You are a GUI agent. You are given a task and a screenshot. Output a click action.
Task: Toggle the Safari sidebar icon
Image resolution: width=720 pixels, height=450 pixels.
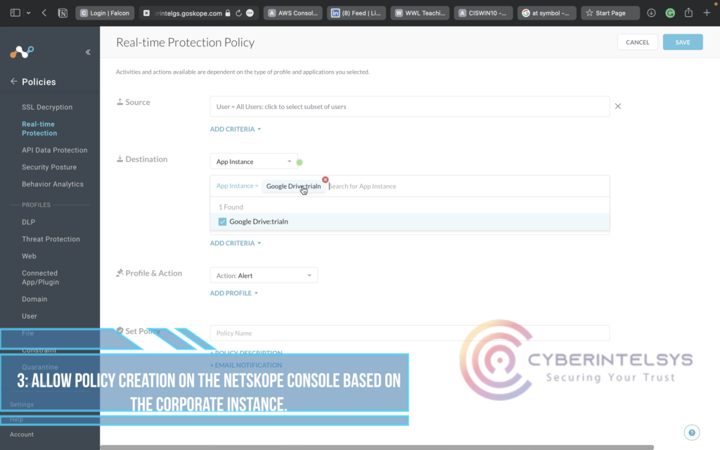(x=15, y=13)
